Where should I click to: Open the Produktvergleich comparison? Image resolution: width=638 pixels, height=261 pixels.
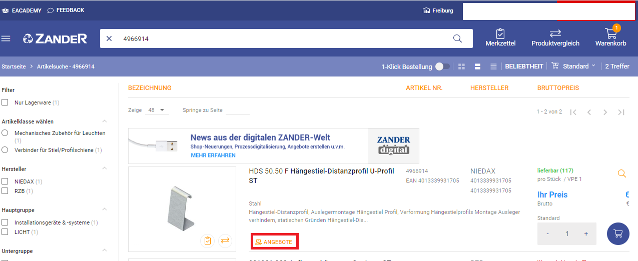555,38
